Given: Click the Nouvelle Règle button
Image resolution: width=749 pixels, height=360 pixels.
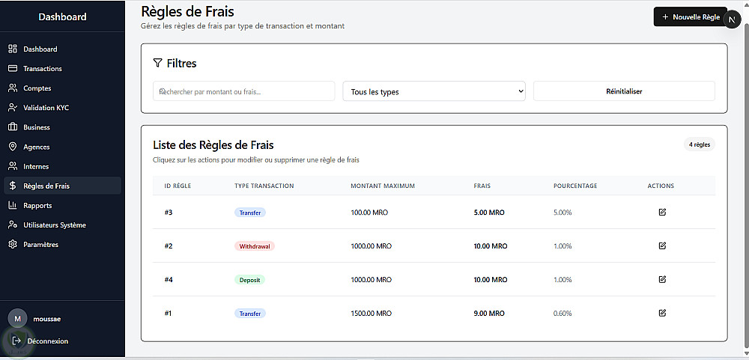Looking at the screenshot, I should (x=689, y=16).
